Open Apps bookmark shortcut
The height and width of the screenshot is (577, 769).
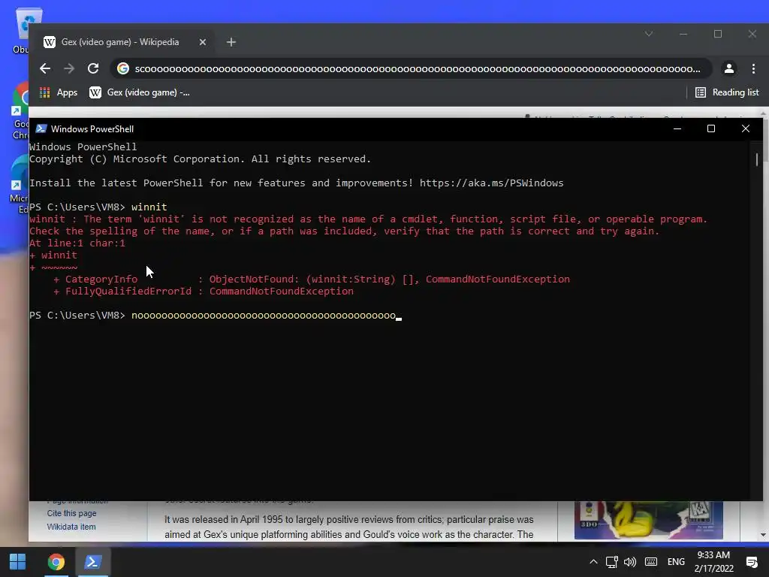59,92
